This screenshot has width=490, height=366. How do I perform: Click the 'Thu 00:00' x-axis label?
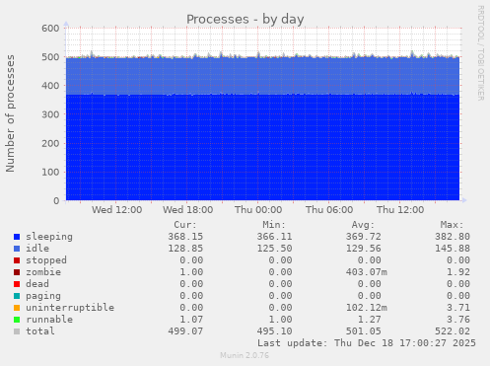[258, 210]
